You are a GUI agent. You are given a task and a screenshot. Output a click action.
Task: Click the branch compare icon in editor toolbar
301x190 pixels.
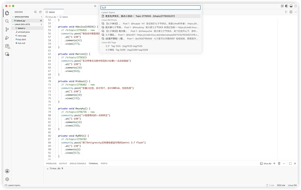tap(286, 12)
